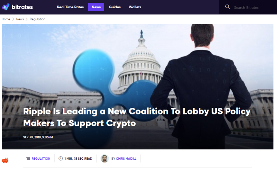Open Chris Madill's author avatar
Viewport: 277px width, 169px height.
click(x=105, y=158)
